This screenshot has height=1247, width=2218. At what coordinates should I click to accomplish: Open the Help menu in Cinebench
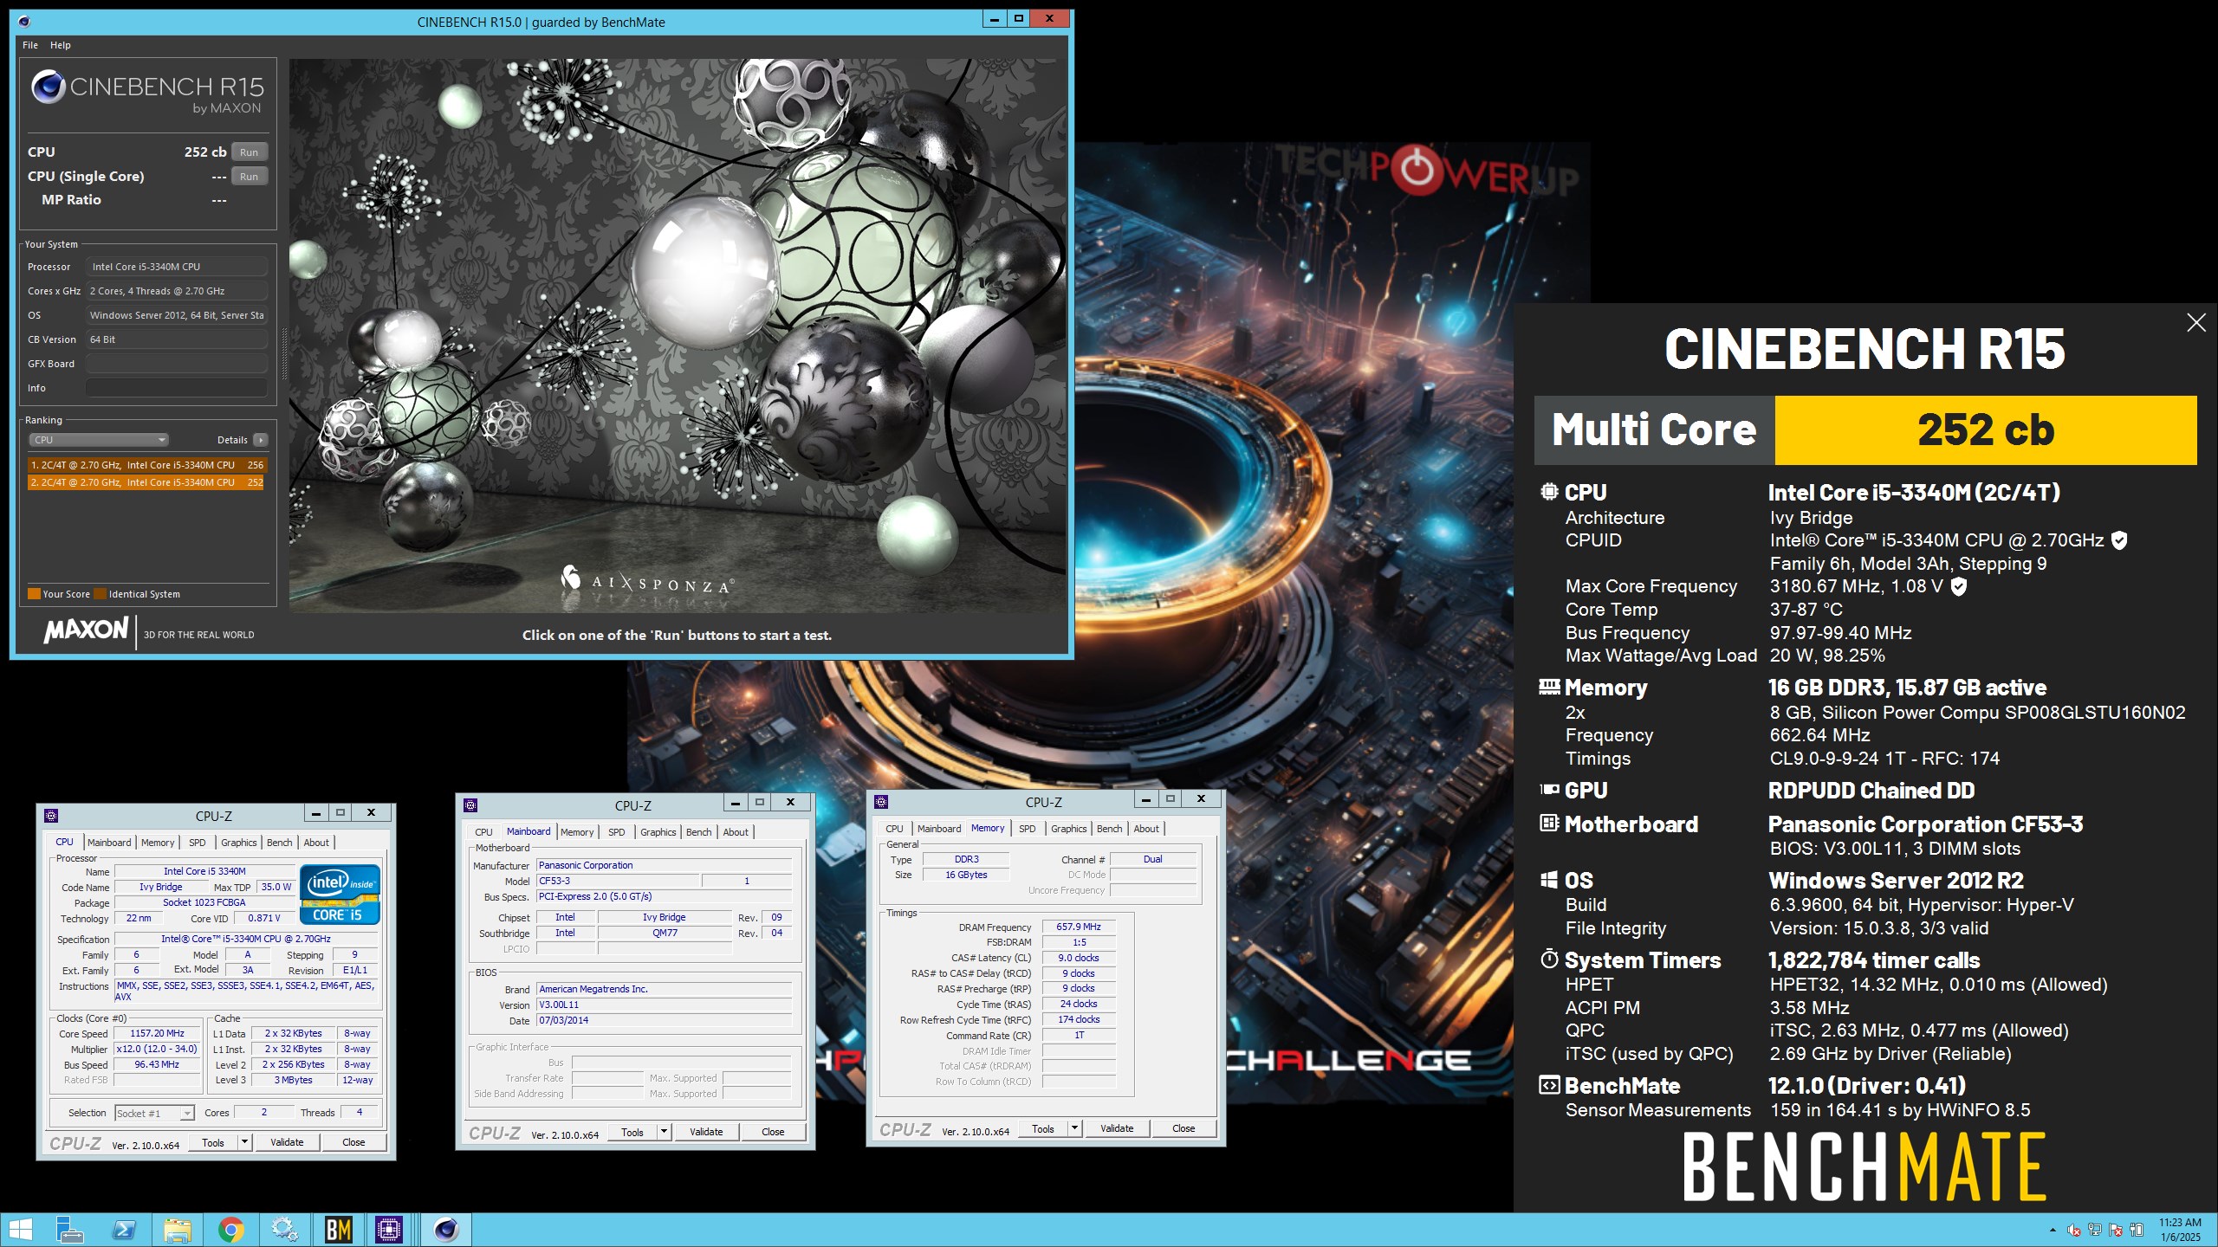61,45
